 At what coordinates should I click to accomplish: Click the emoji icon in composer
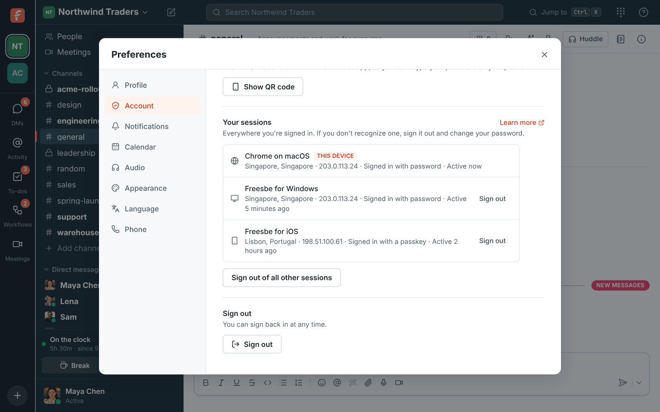coord(322,383)
